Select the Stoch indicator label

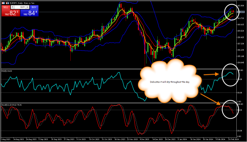pos(11,105)
